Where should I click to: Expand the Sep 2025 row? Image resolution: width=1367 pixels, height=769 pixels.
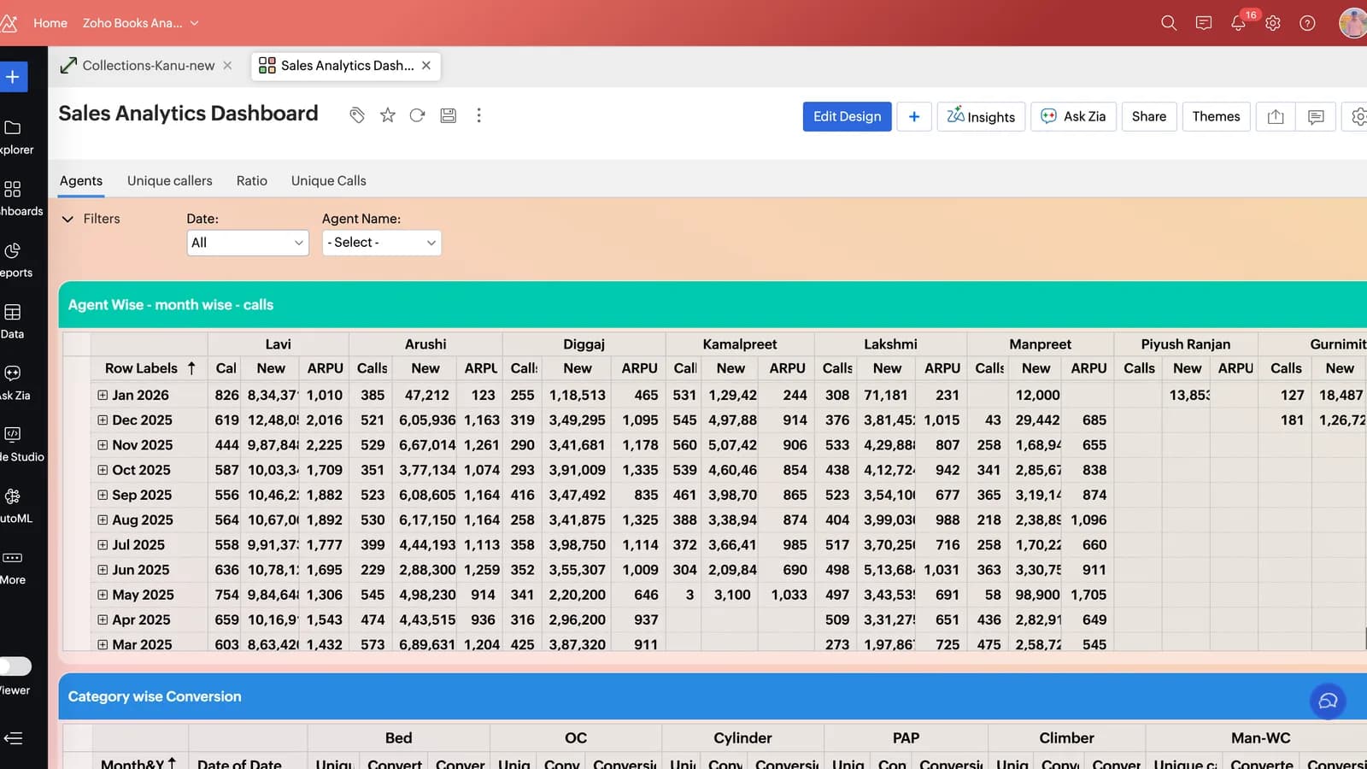pyautogui.click(x=103, y=495)
